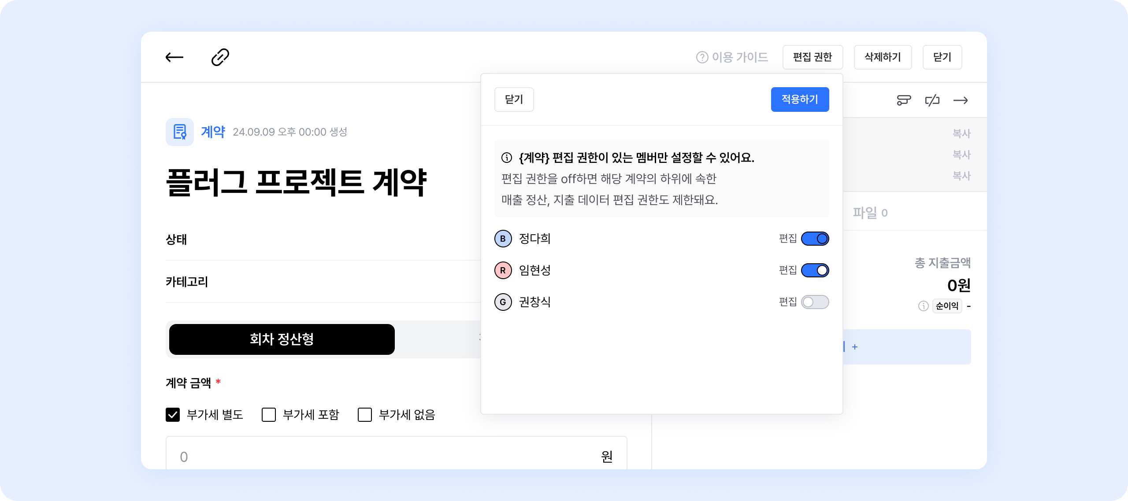This screenshot has height=501, width=1128.
Task: Enable edit toggle for 권창식
Action: tap(815, 302)
